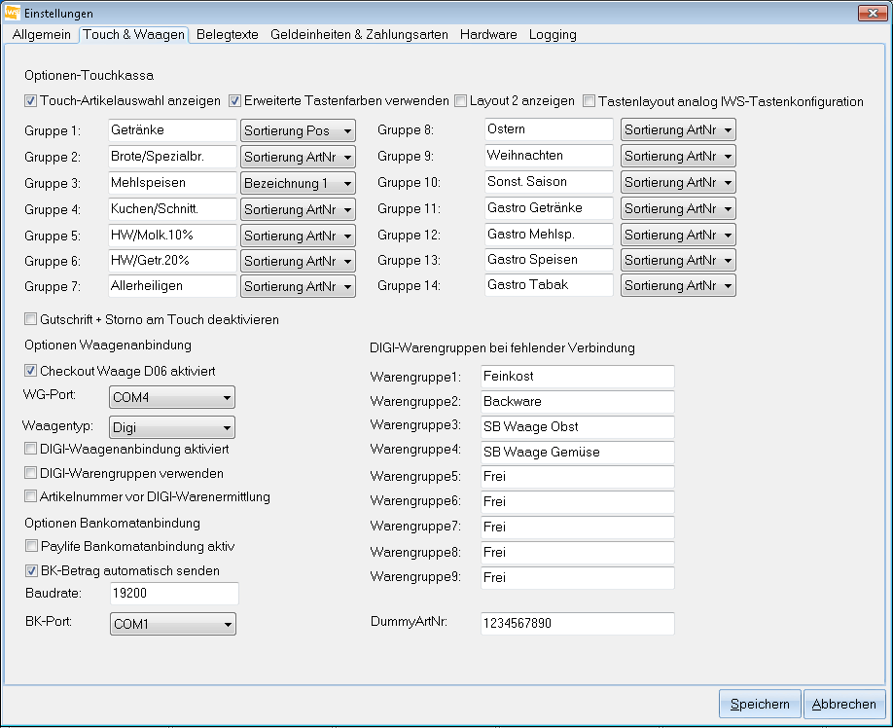Open the Gruppe 6 sorting dropdown

[x=298, y=261]
